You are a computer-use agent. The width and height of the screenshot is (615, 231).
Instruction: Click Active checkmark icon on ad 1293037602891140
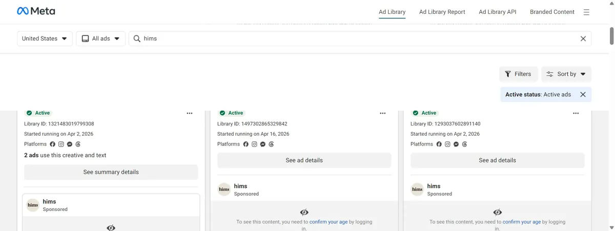(416, 113)
